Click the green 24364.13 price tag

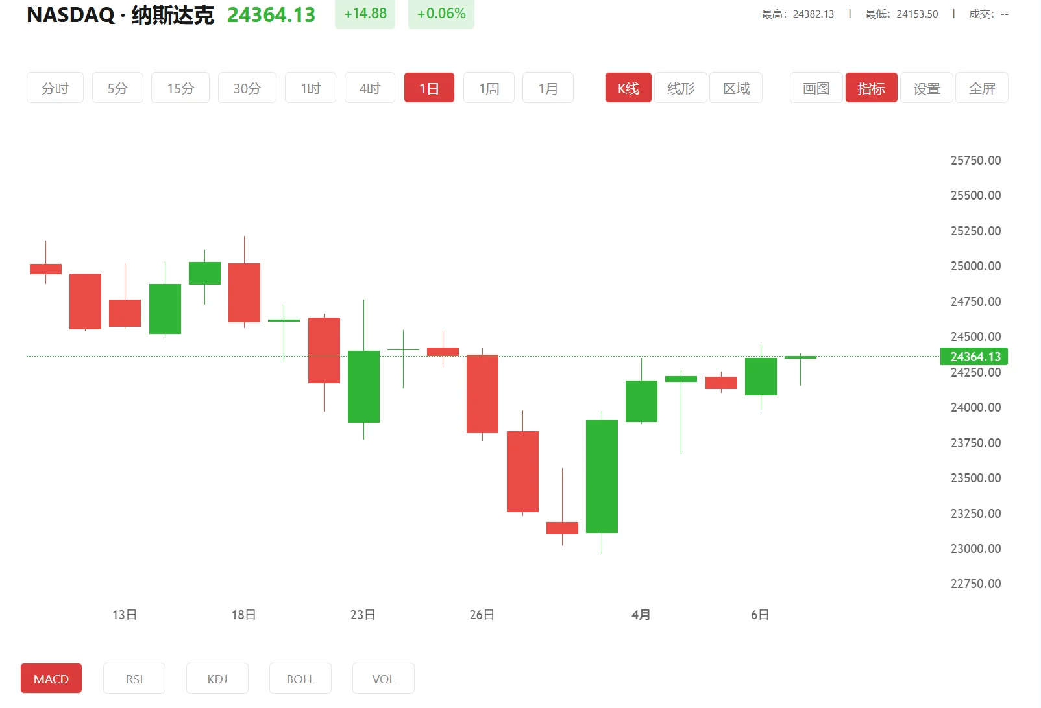click(974, 356)
